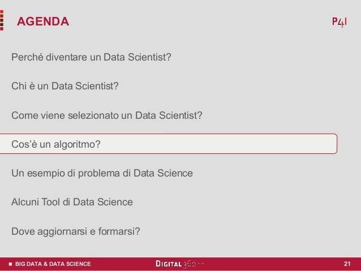Screen dimensions: 361x271
Task: Click the P4I logo
Action: click(x=339, y=22)
